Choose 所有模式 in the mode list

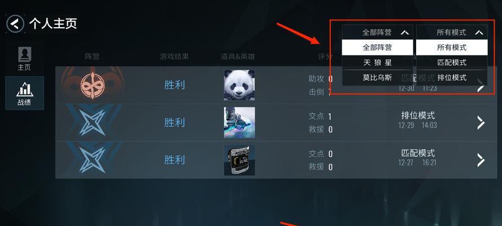coord(452,47)
